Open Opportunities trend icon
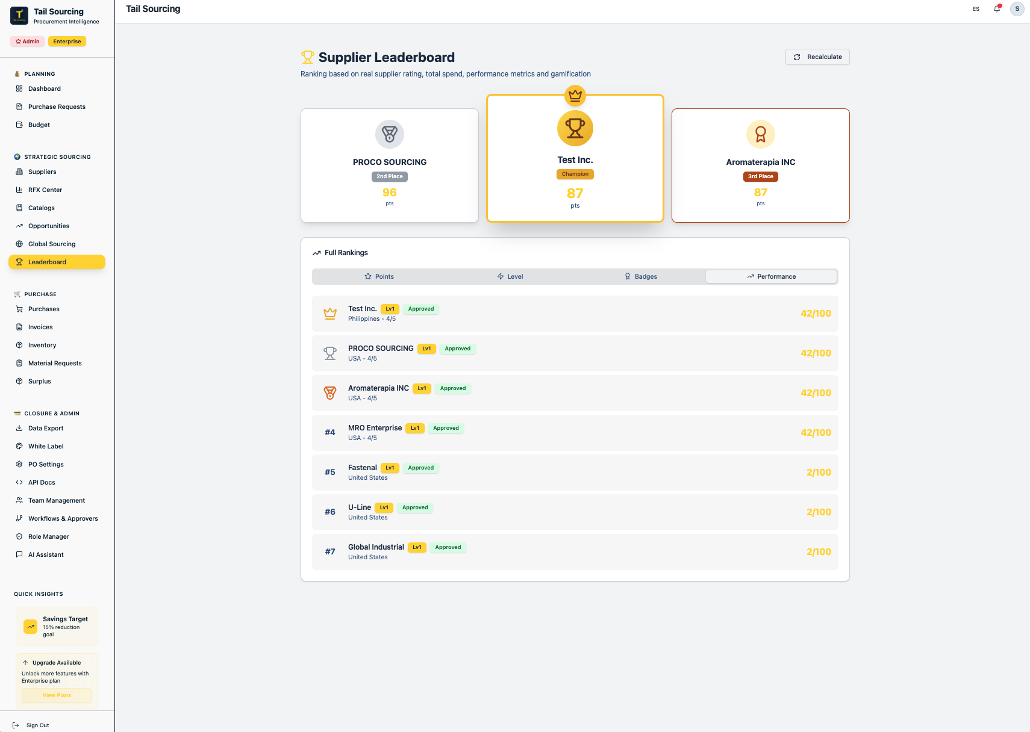 (x=19, y=226)
